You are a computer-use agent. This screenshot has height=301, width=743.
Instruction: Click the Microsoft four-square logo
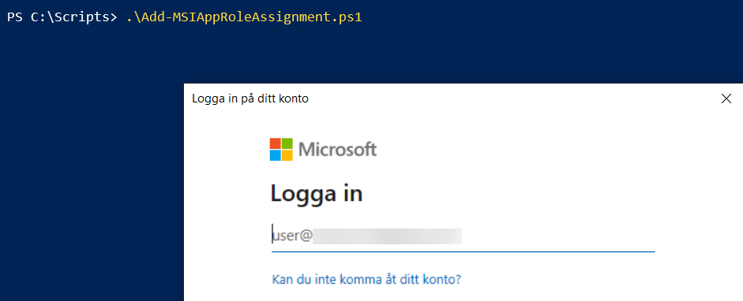(x=281, y=150)
